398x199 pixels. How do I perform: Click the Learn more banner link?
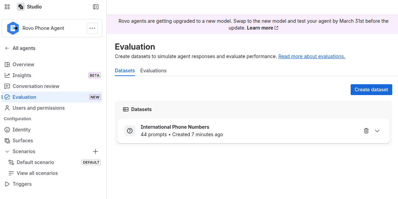(x=262, y=28)
